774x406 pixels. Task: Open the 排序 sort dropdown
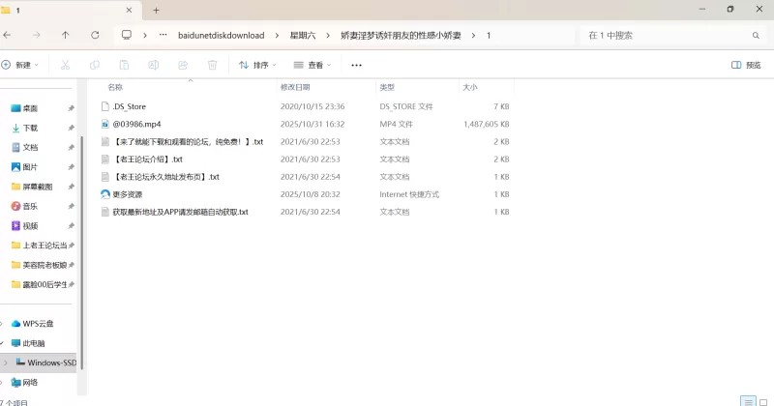pyautogui.click(x=257, y=65)
